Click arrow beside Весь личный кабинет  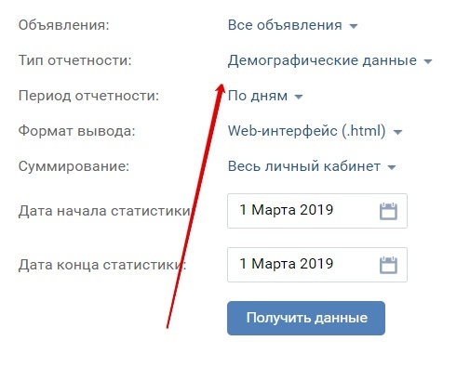[x=392, y=167]
